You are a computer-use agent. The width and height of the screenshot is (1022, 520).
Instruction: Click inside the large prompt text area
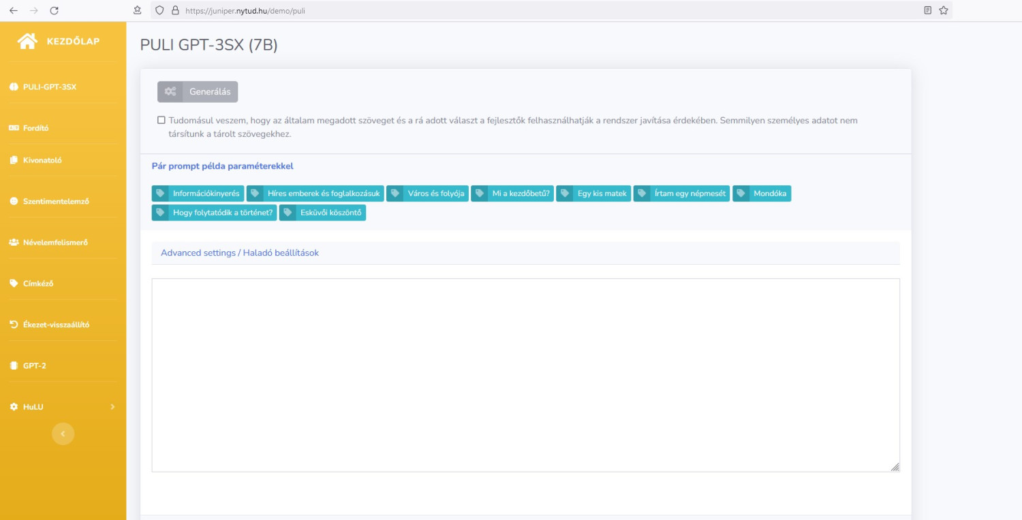[x=525, y=374]
